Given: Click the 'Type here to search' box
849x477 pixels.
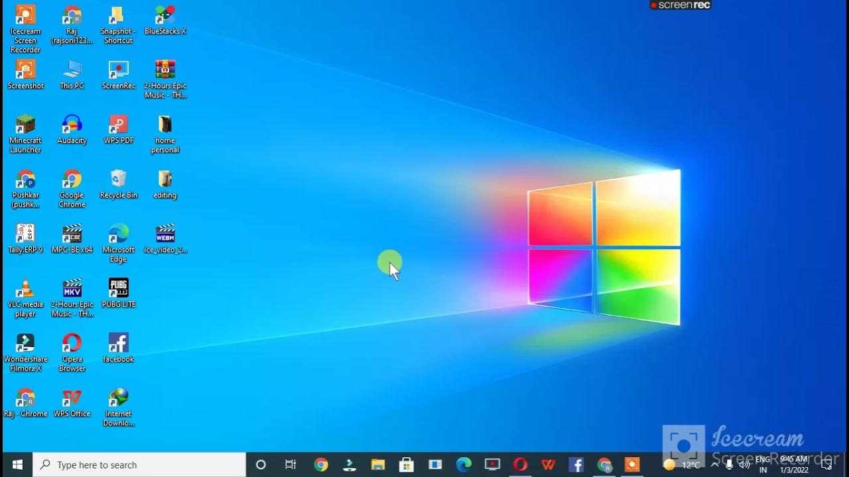Looking at the screenshot, I should pyautogui.click(x=139, y=465).
